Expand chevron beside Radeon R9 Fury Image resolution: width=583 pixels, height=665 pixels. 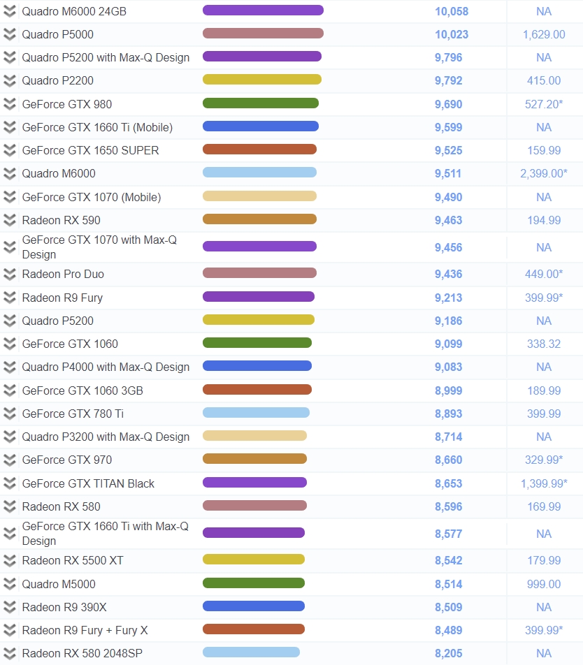click(9, 298)
